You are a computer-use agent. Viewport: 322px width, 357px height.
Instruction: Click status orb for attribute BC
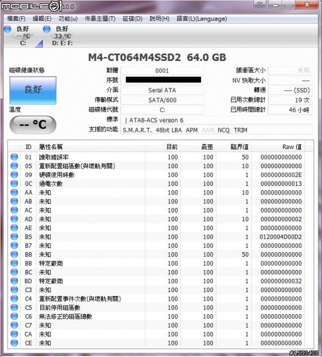[x=14, y=272]
